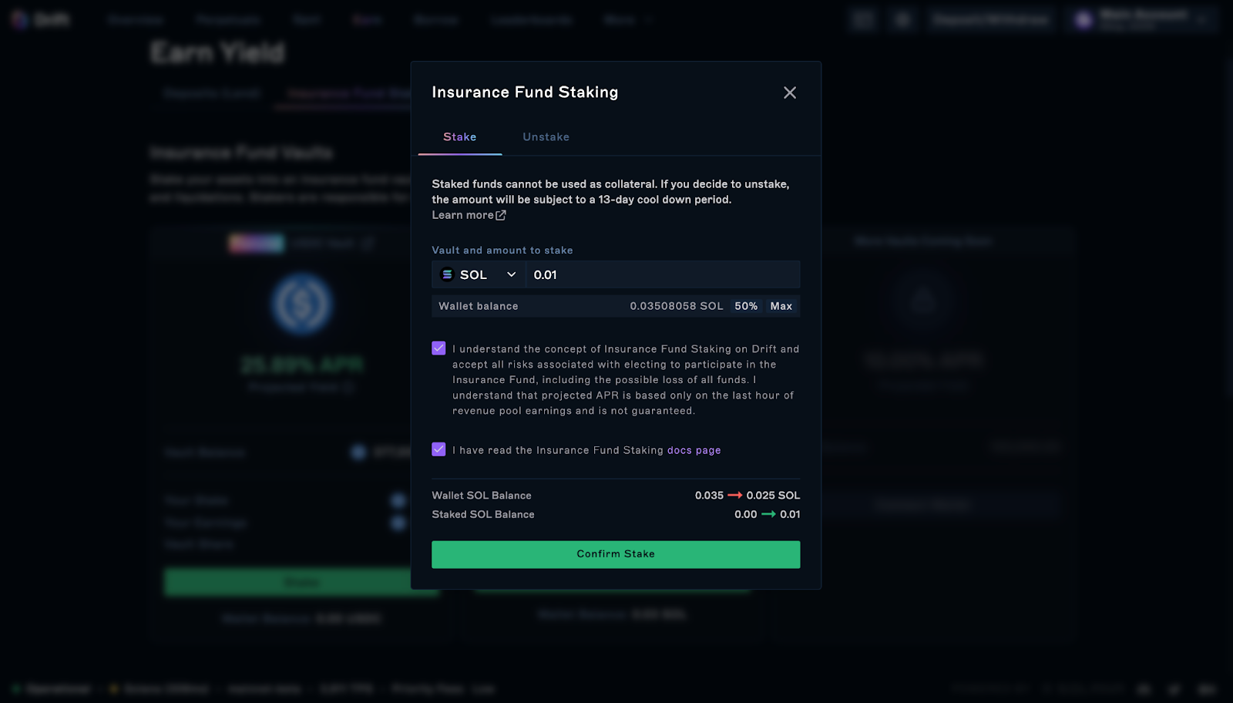This screenshot has width=1233, height=703.
Task: Set stake amount to 50% of balance
Action: point(745,306)
